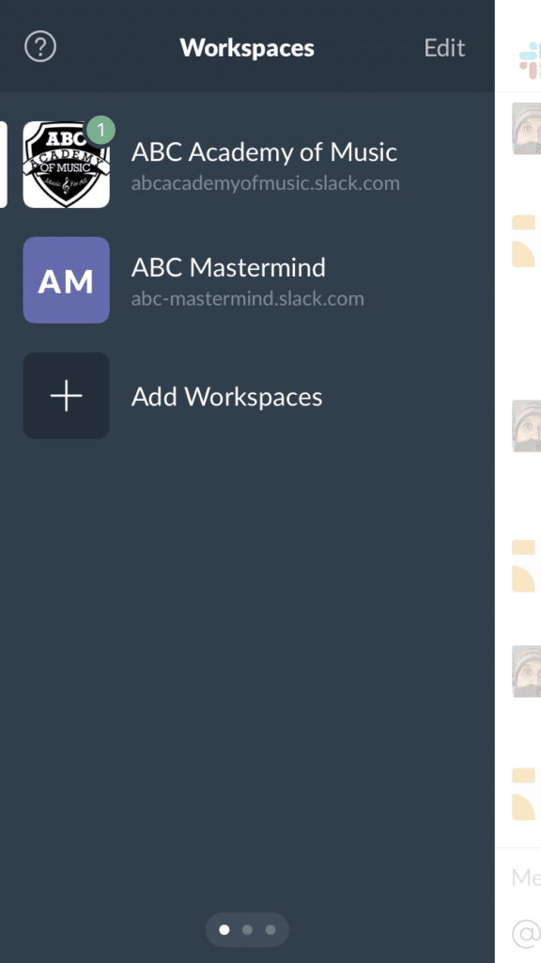541x963 pixels.
Task: Tap the ABC Academy of Music logo
Action: click(67, 165)
